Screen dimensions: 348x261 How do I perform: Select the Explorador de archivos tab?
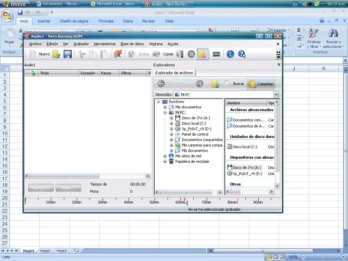coord(174,73)
